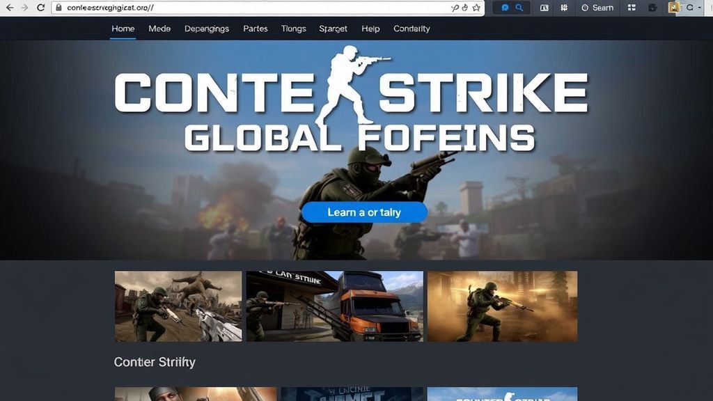Open the Partes navigation item
Image resolution: width=713 pixels, height=401 pixels.
(x=255, y=29)
